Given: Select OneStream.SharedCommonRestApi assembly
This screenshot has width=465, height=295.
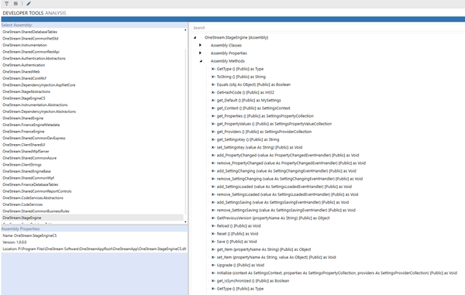Looking at the screenshot, I should click(x=31, y=52).
